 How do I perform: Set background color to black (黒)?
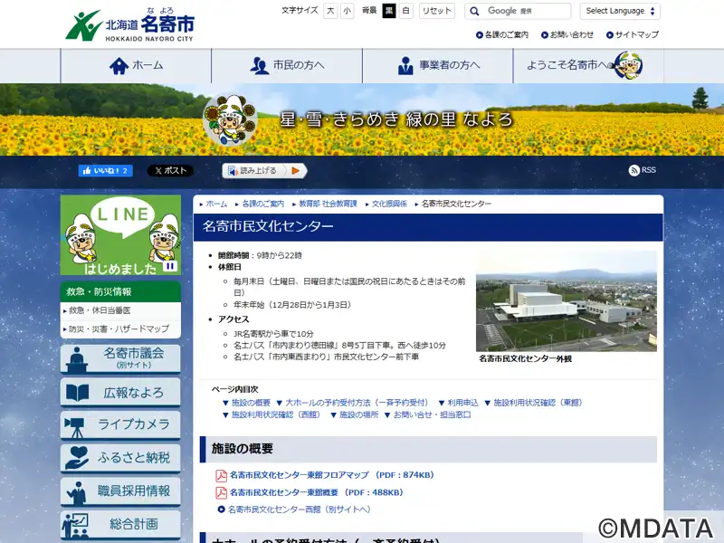[388, 11]
